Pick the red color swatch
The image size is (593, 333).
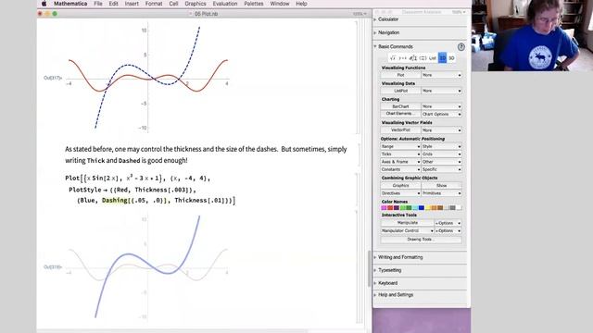(390, 207)
